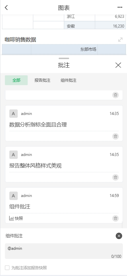
Task: Close the 批注 panel with the X
Action: [x=118, y=65]
